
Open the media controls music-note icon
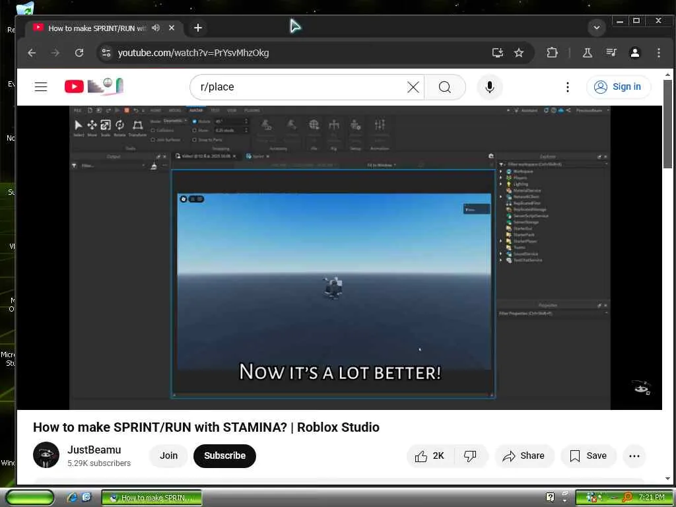pos(611,53)
